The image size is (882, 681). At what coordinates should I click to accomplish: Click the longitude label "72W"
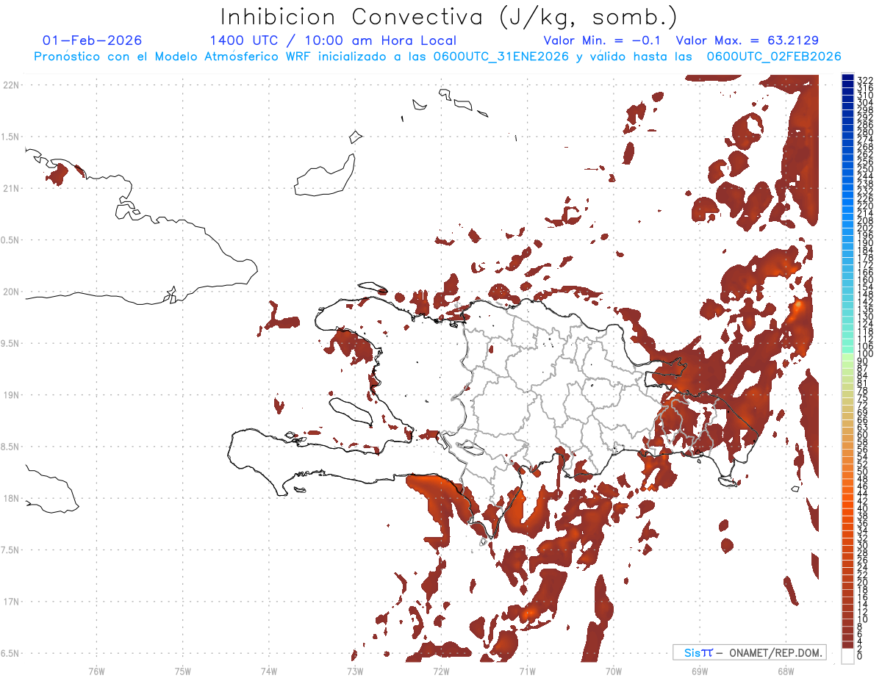tap(441, 671)
